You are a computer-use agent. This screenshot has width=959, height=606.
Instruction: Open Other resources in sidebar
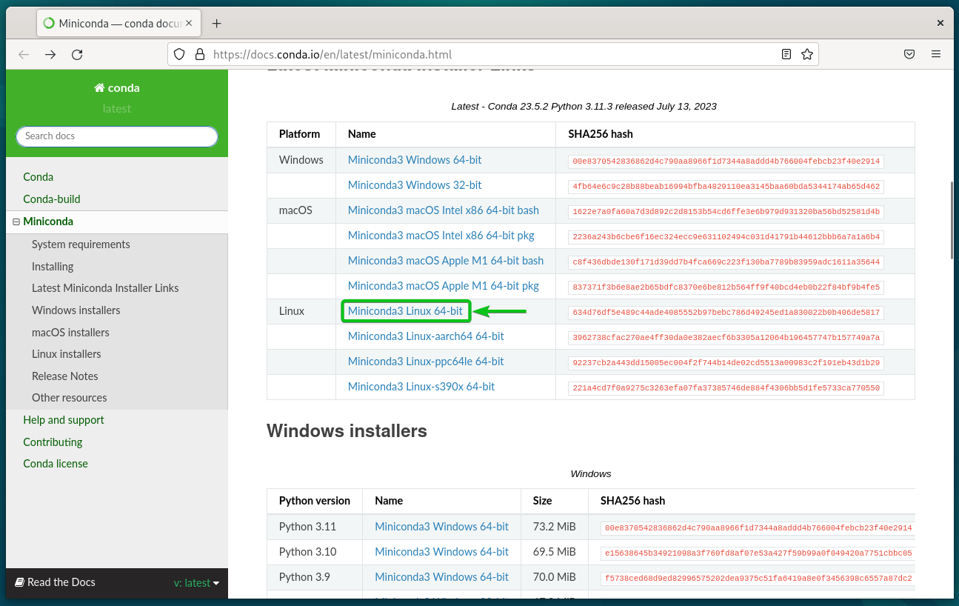click(70, 398)
